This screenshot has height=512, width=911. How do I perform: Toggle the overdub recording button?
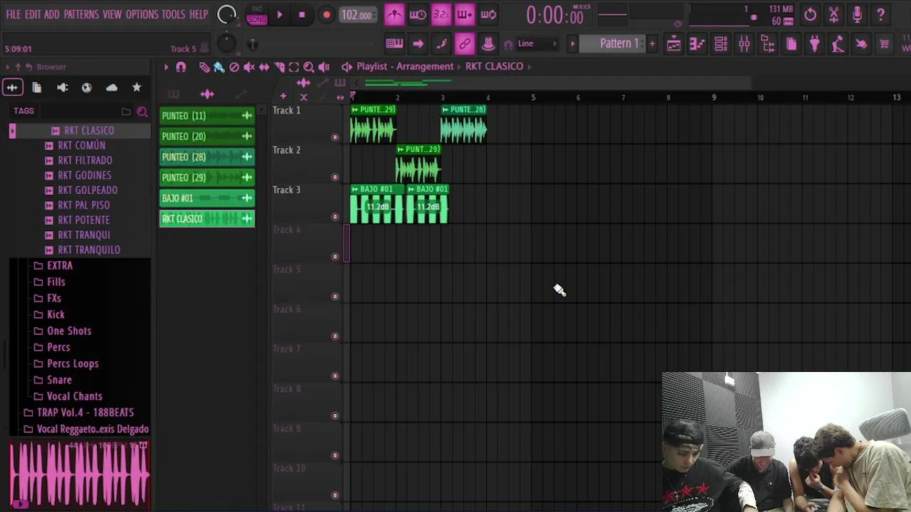(x=465, y=14)
